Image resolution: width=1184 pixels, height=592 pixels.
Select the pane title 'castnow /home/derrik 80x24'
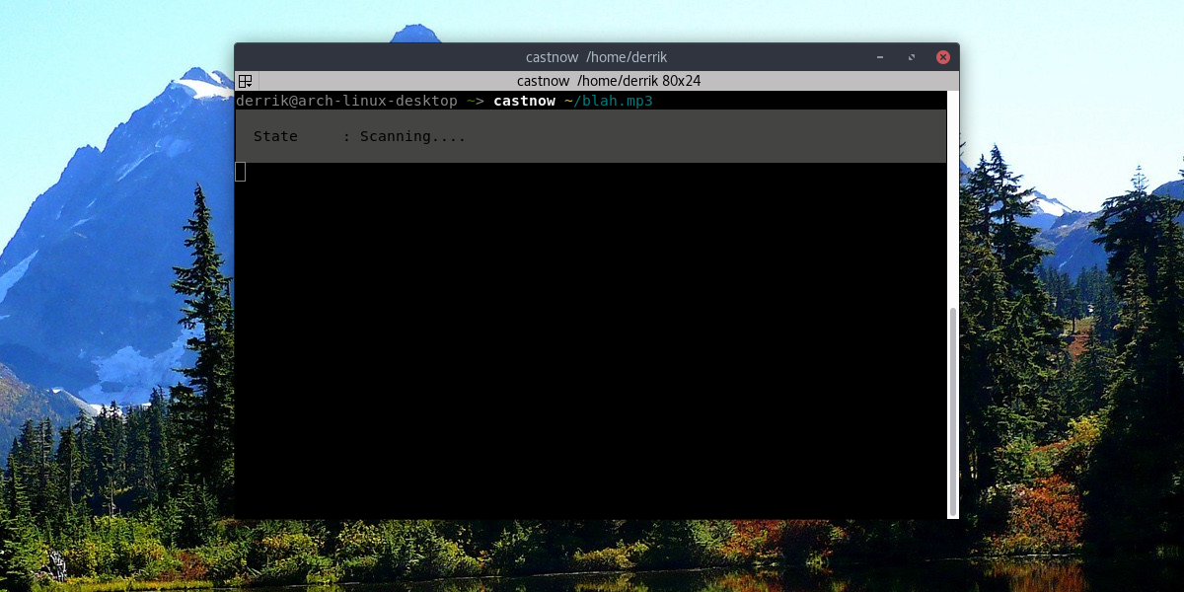[x=609, y=81]
